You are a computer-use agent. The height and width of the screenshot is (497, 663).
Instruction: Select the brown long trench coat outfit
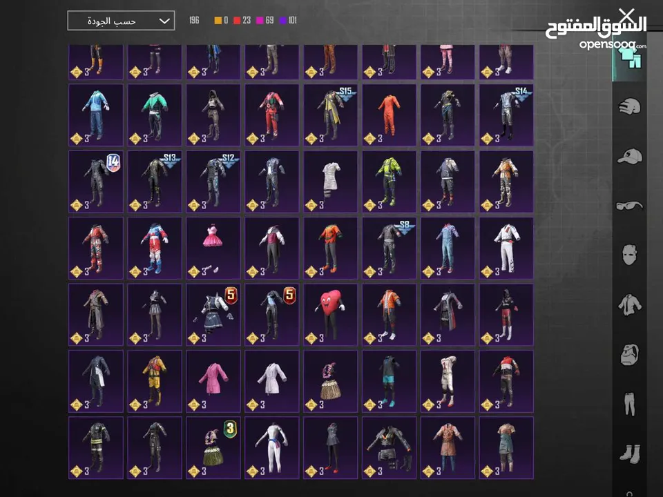pos(96,315)
